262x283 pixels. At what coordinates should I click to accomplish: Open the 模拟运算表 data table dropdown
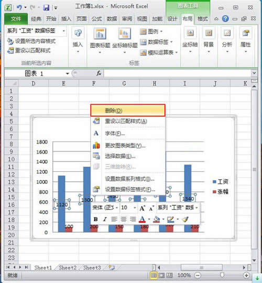tap(159, 52)
